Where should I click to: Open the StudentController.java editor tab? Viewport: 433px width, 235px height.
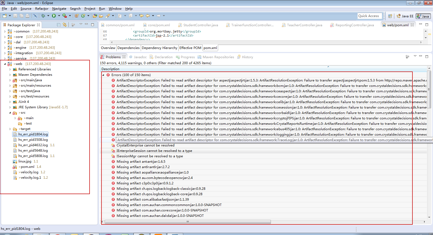click(x=198, y=25)
